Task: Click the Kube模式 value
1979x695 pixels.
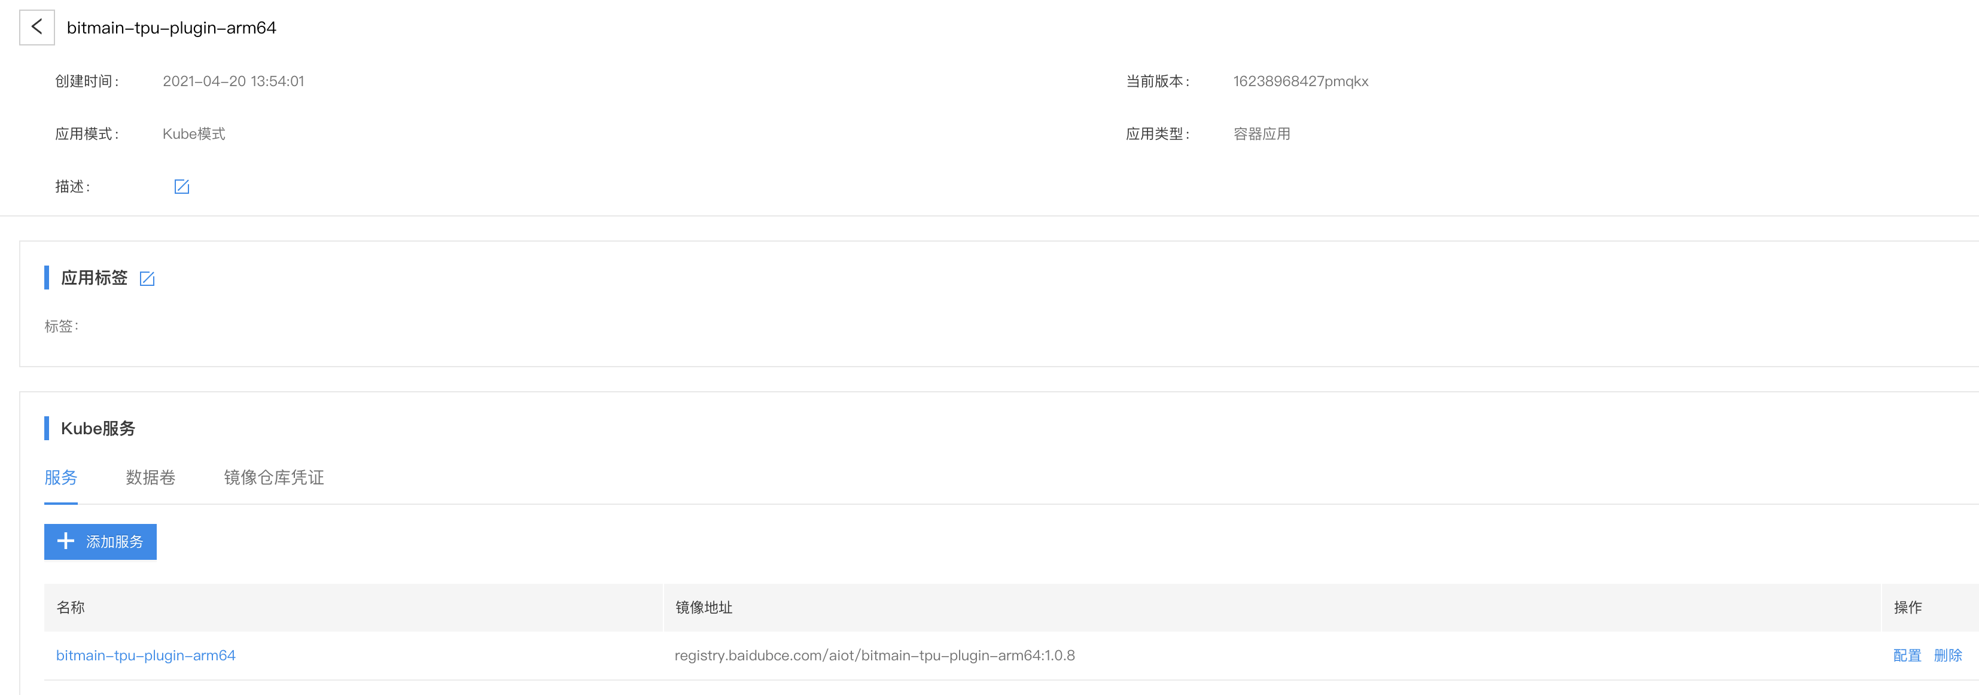Action: [194, 133]
